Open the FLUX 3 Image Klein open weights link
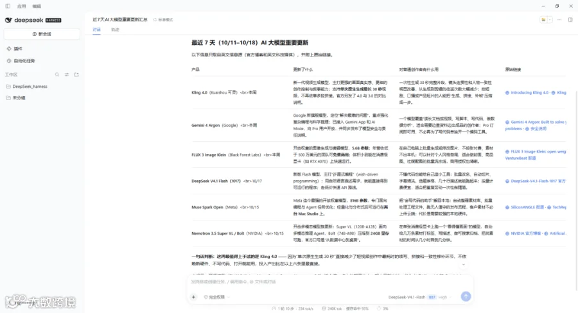 (x=538, y=151)
